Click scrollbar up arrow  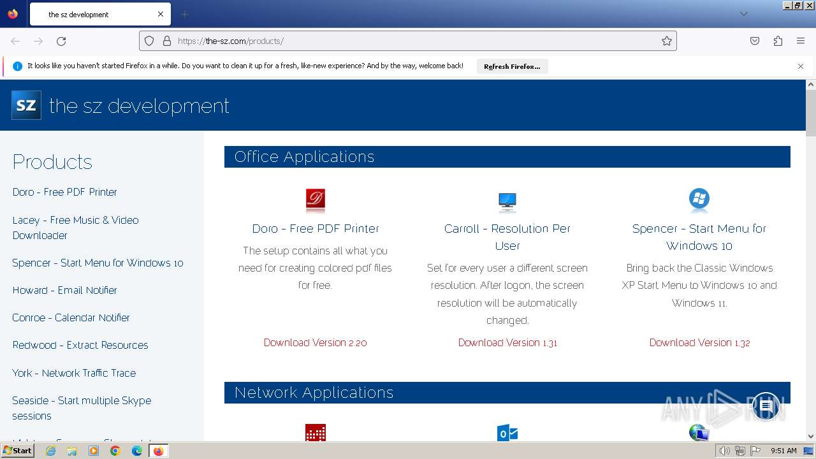811,84
